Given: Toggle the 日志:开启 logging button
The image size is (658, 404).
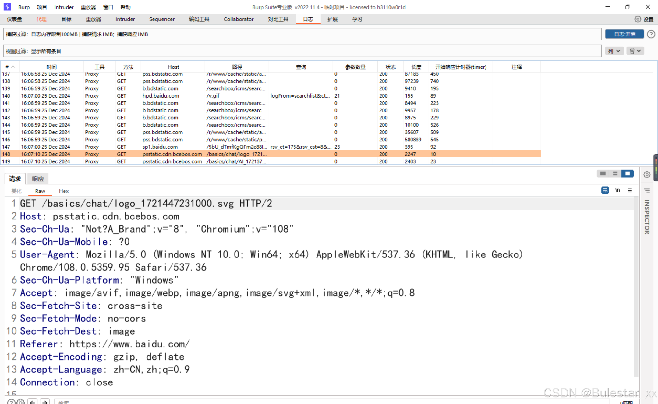Looking at the screenshot, I should tap(624, 34).
